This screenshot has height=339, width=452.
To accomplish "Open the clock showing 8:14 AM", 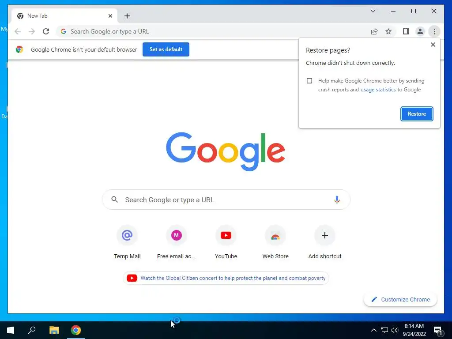I will pyautogui.click(x=414, y=330).
